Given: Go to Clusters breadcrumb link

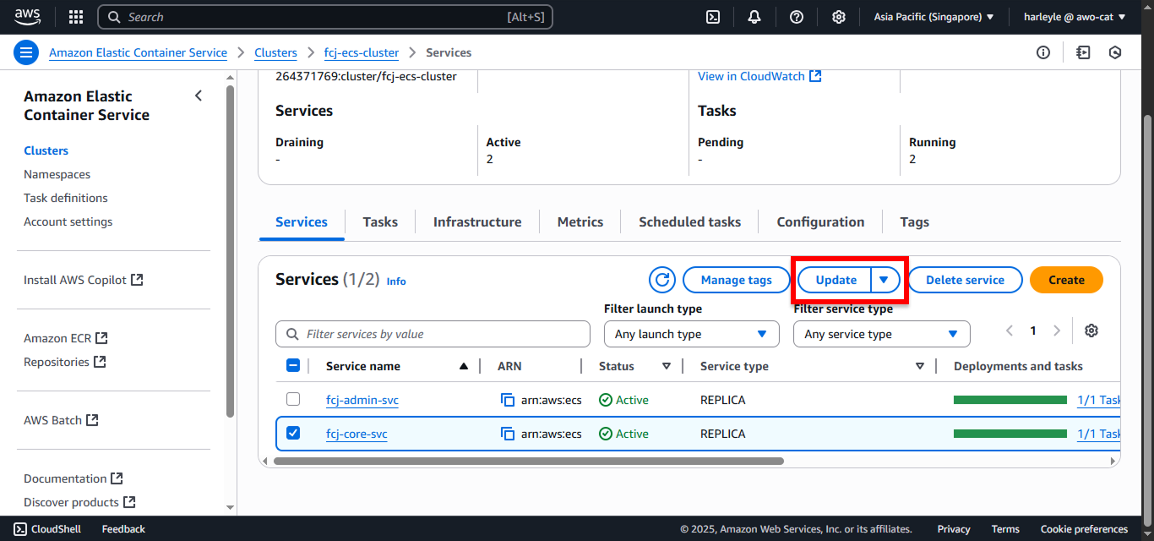Looking at the screenshot, I should (x=275, y=52).
